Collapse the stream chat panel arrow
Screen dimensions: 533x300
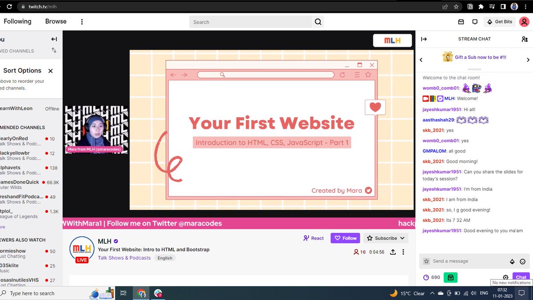click(424, 39)
